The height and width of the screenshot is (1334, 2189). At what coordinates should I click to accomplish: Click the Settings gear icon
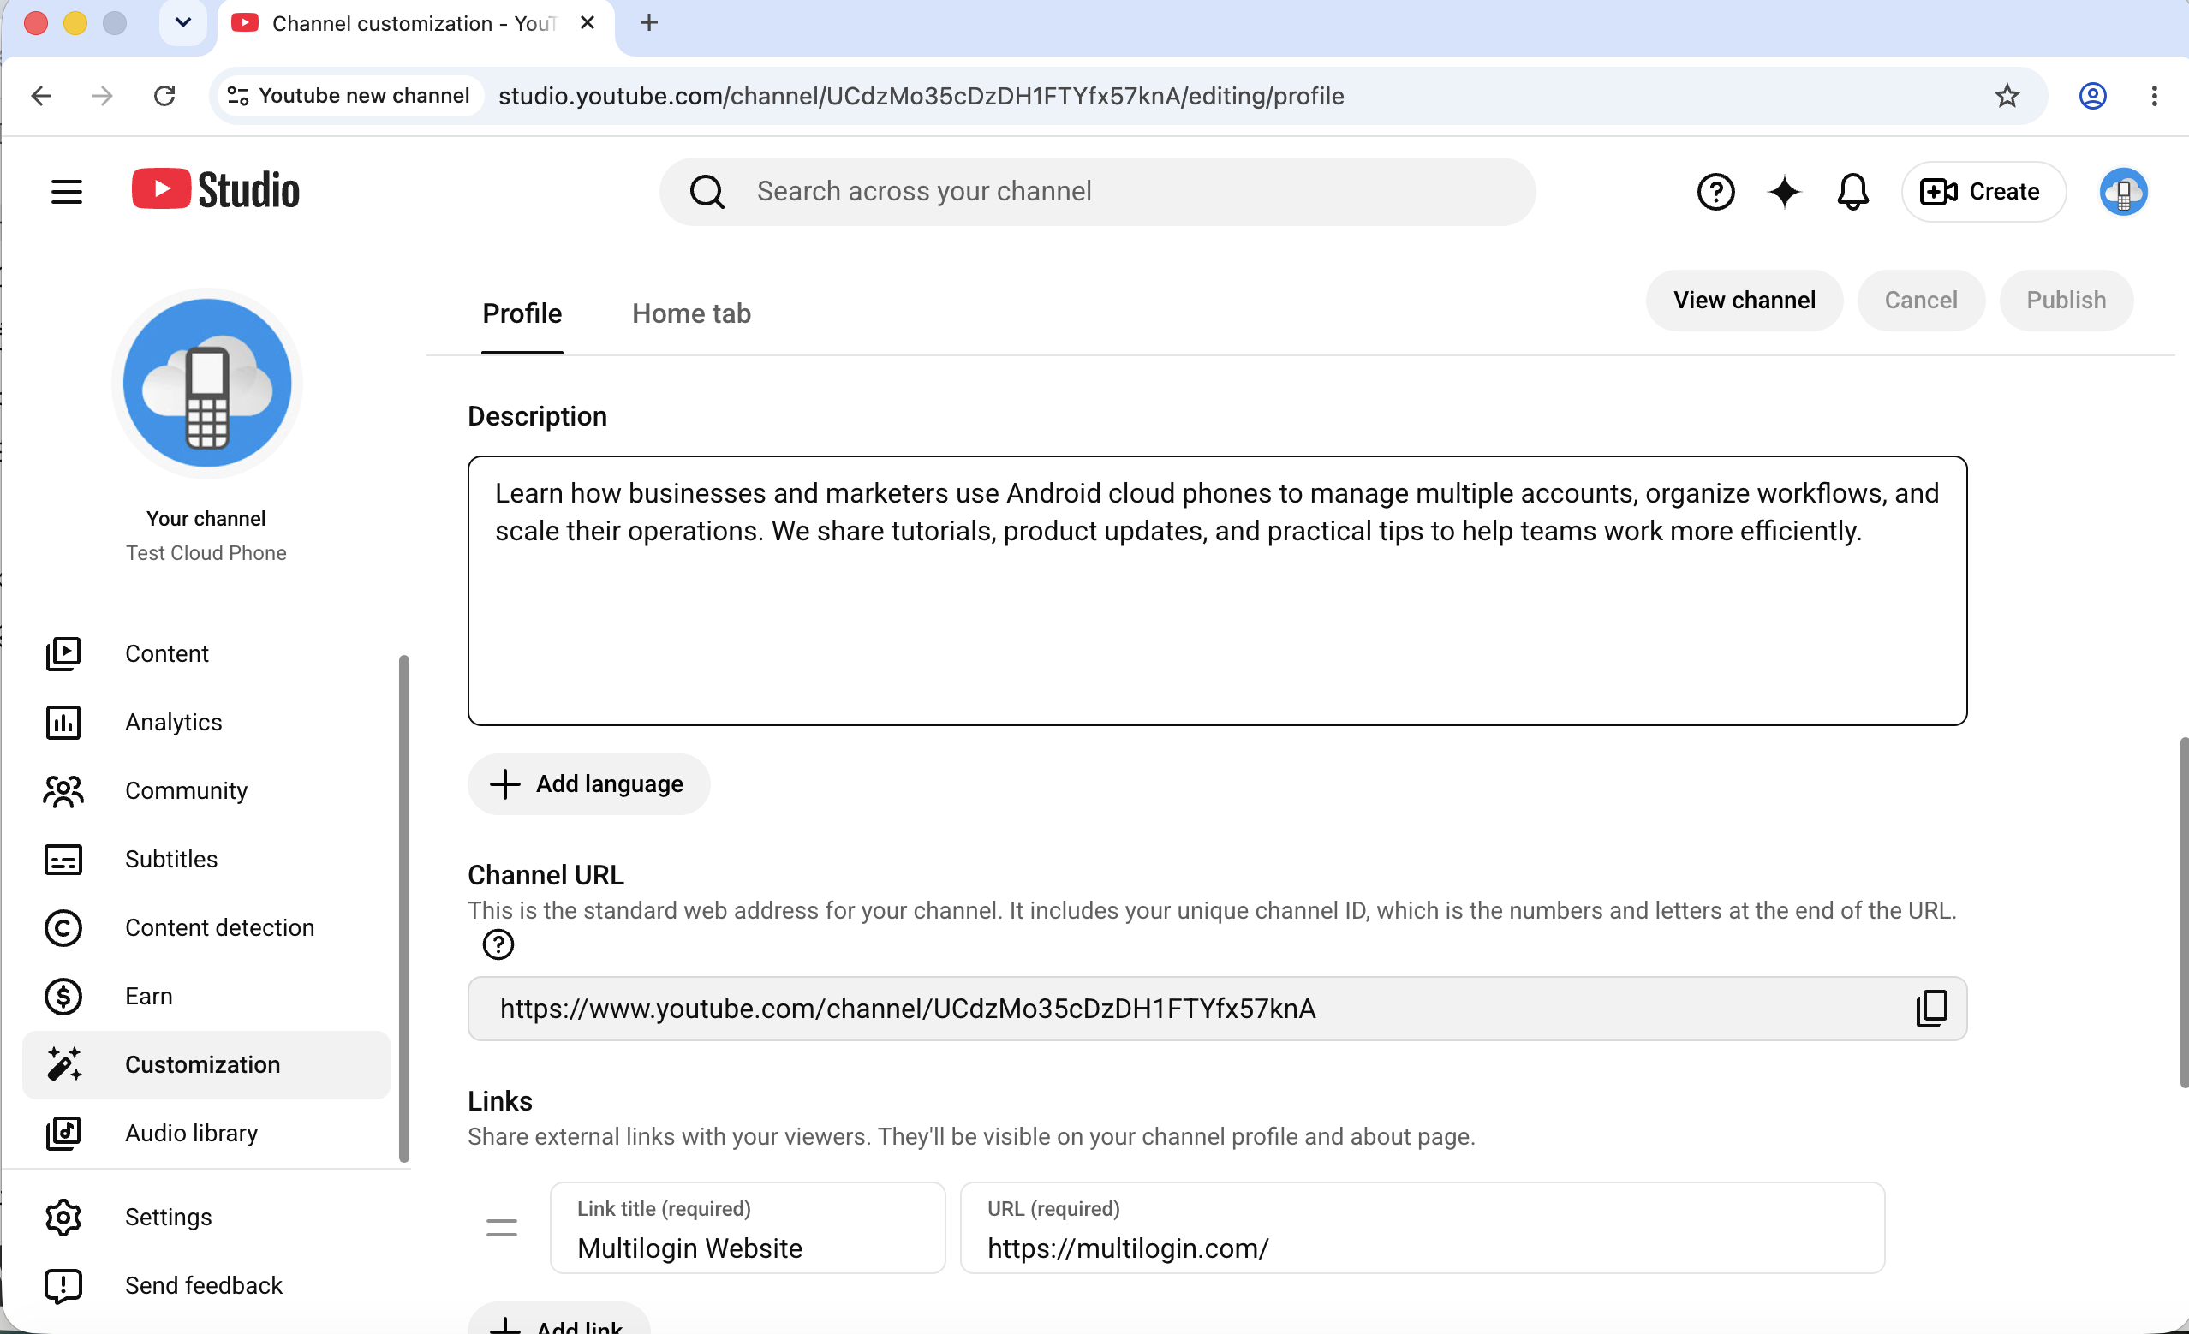(x=63, y=1217)
